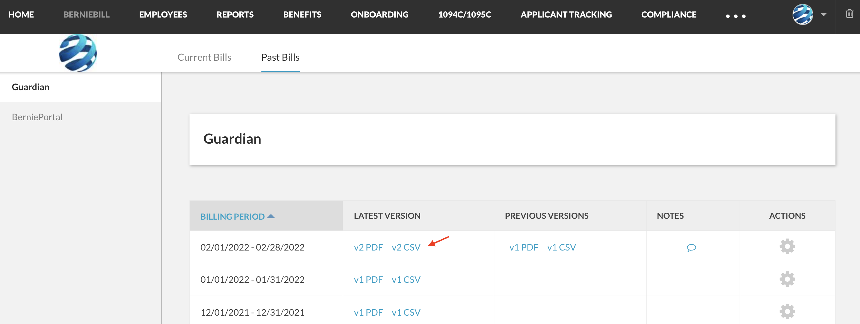Go to the HOME menu
The width and height of the screenshot is (860, 324).
point(21,15)
